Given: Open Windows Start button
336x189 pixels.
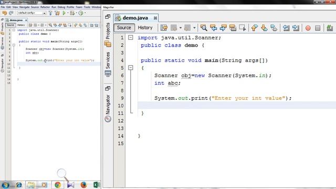Looking at the screenshot, I should pyautogui.click(x=5, y=185).
